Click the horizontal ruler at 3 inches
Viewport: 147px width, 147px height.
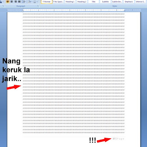point(70,10)
